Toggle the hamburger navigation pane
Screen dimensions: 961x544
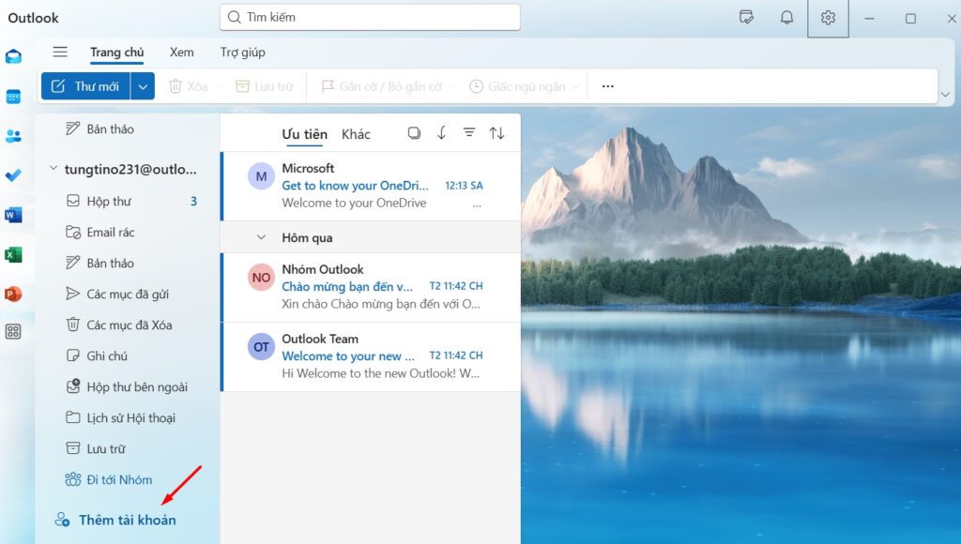[60, 53]
